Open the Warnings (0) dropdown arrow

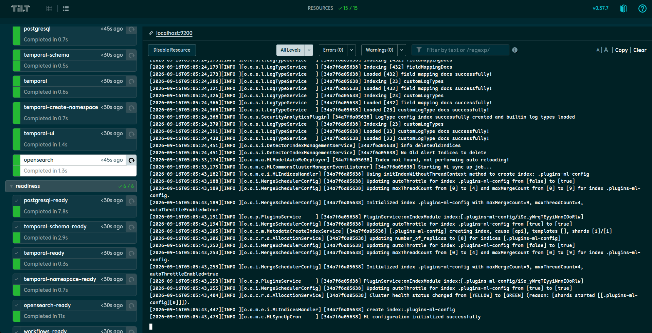click(402, 50)
